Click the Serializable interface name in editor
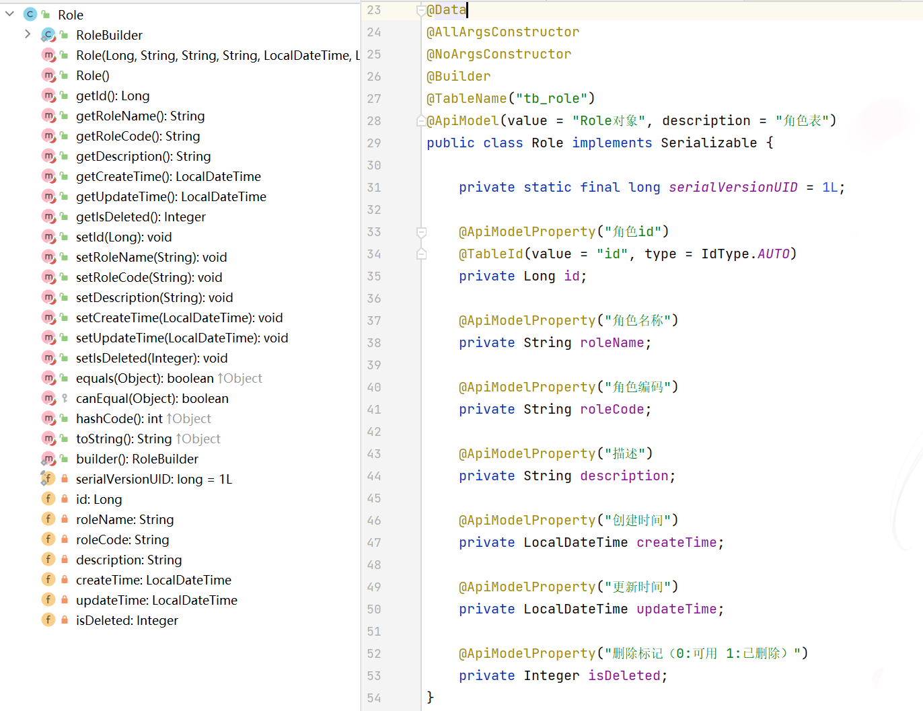 point(708,143)
